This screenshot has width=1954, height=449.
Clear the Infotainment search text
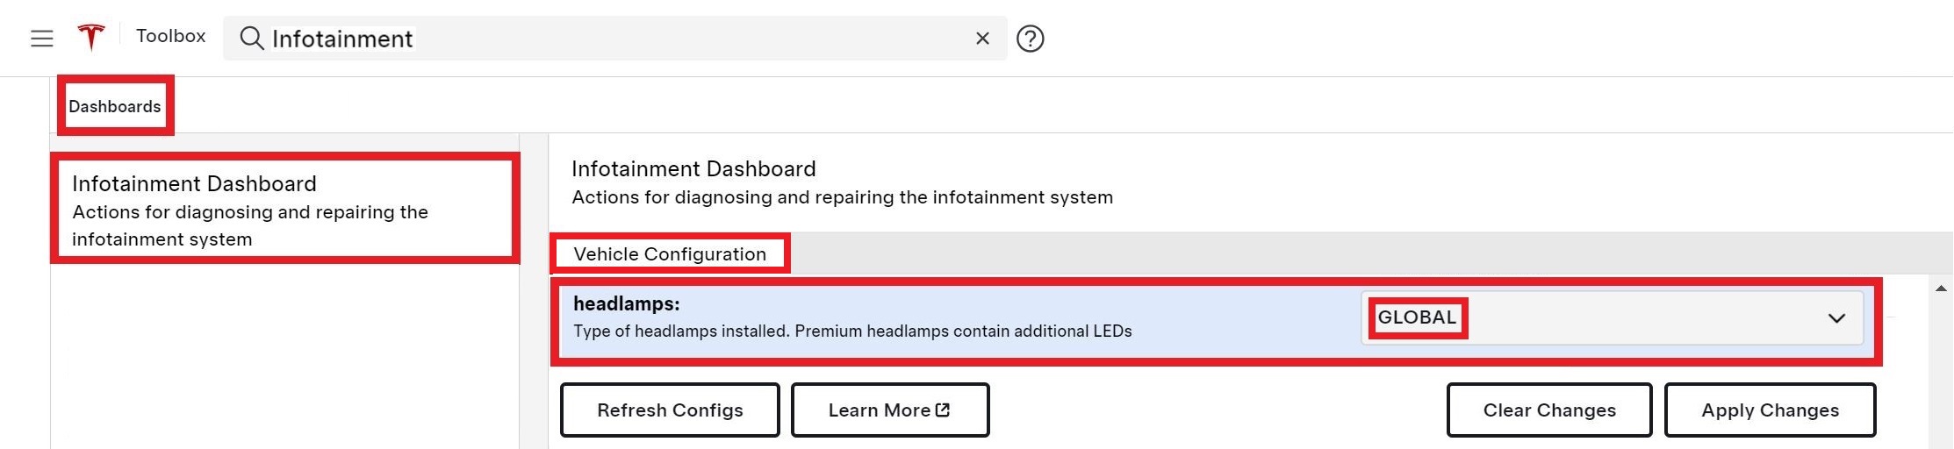[x=982, y=39]
